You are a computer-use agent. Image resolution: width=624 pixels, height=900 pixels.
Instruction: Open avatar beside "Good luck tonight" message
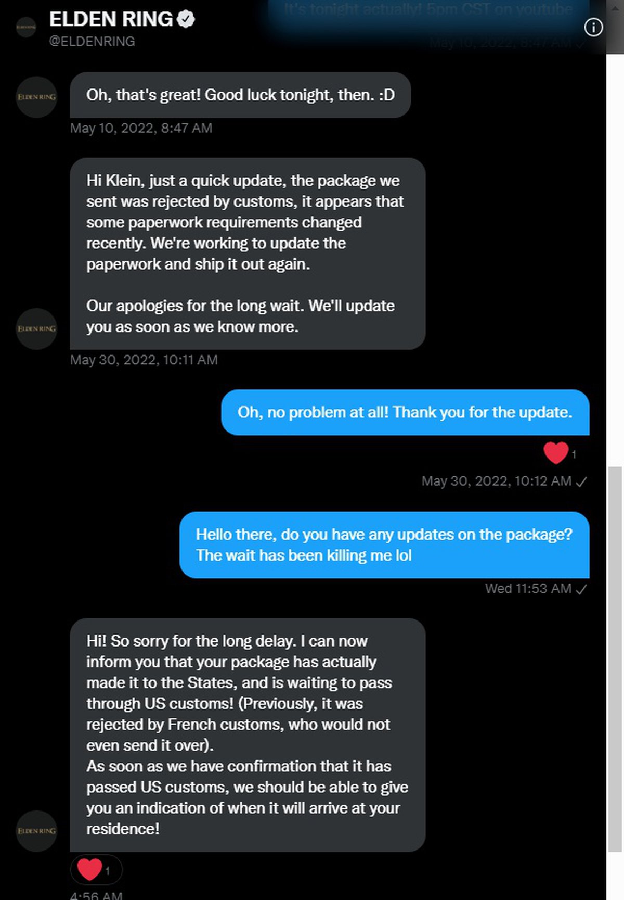pyautogui.click(x=36, y=97)
